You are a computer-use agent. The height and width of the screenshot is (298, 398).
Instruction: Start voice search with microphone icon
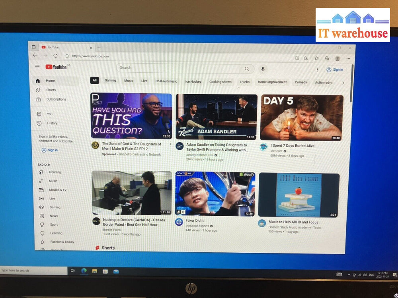pyautogui.click(x=263, y=69)
